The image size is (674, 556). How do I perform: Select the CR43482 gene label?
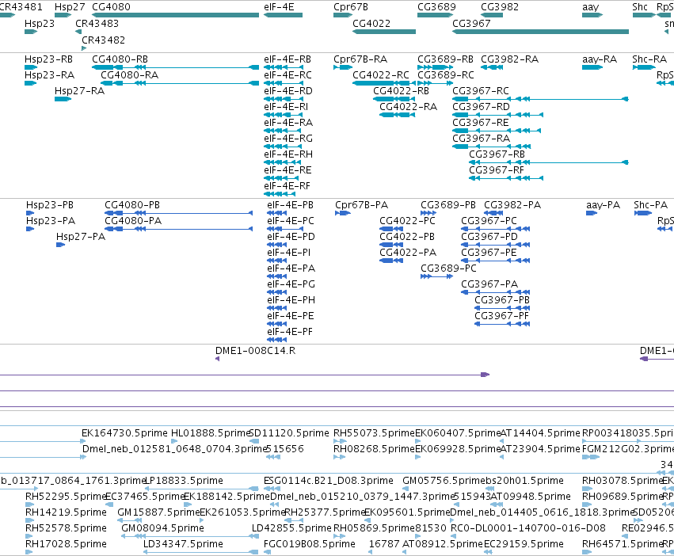[103, 40]
